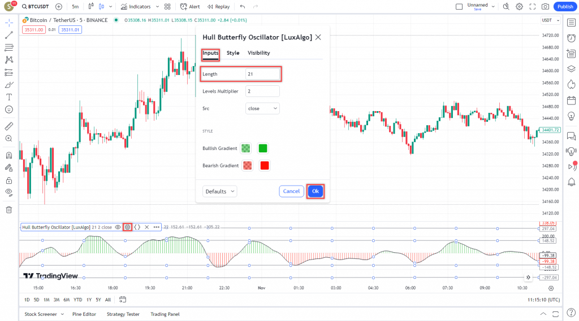The image size is (579, 321).
Task: Select the trend line drawing tool
Action: (x=9, y=35)
